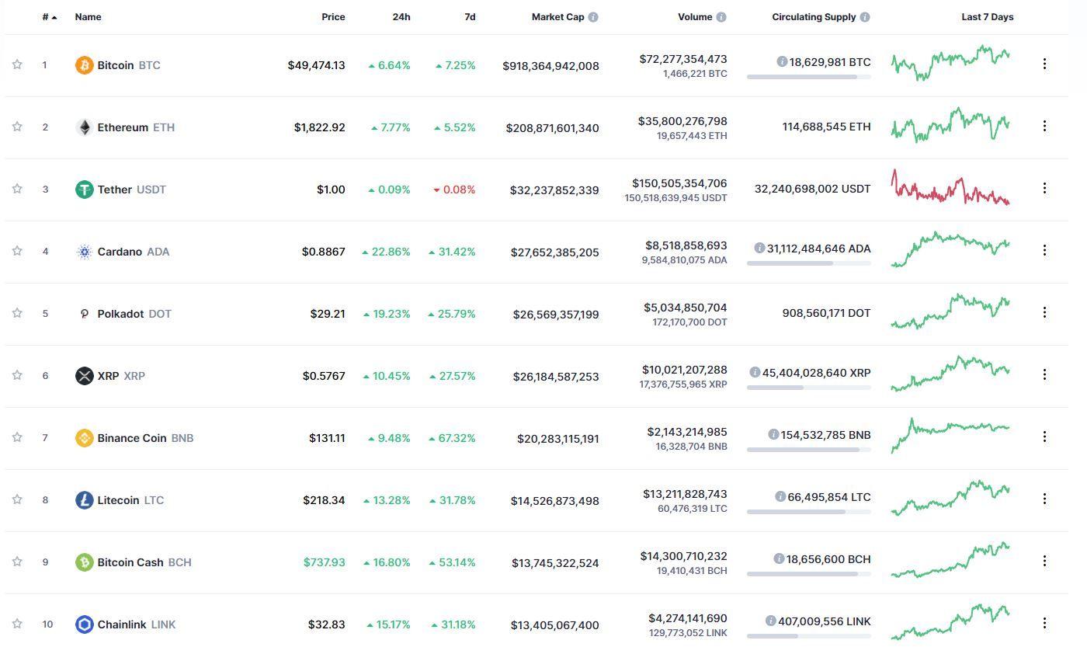Click the info icon beside 154,532,785 BNB
Viewport: 1087px width, 654px height.
pos(773,435)
